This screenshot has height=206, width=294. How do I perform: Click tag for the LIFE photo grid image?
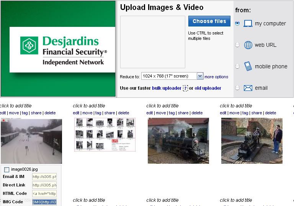98,113
